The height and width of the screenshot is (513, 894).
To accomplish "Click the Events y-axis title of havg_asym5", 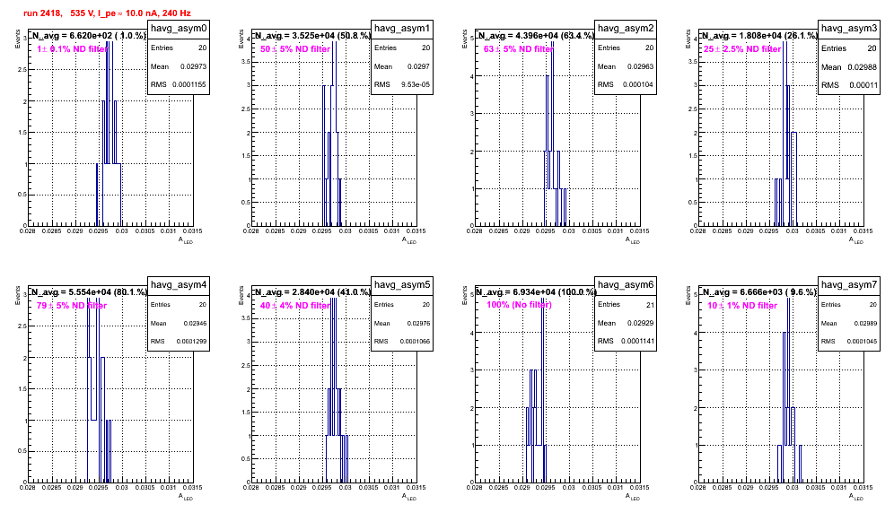I will (x=241, y=295).
